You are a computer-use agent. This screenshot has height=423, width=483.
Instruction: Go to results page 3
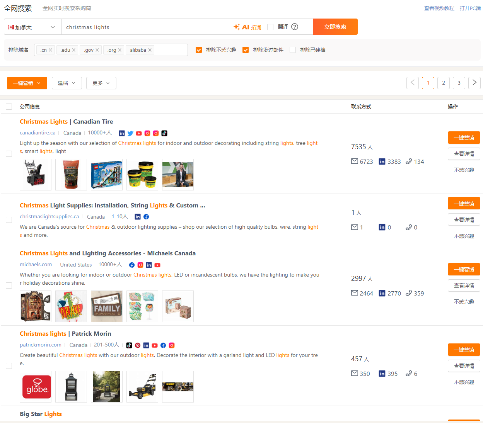click(459, 83)
